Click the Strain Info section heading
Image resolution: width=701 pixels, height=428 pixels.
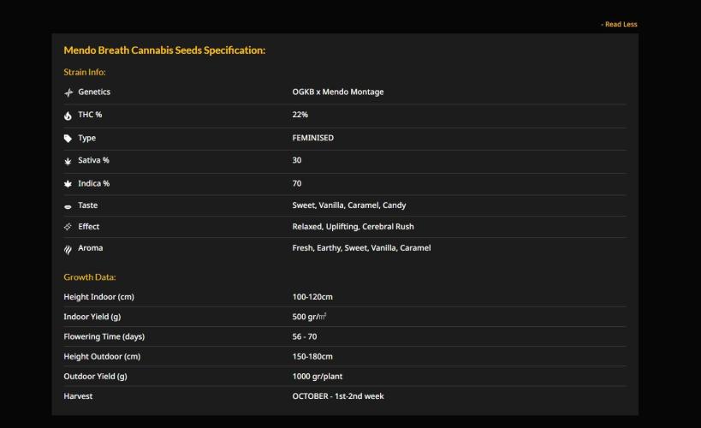click(x=85, y=72)
